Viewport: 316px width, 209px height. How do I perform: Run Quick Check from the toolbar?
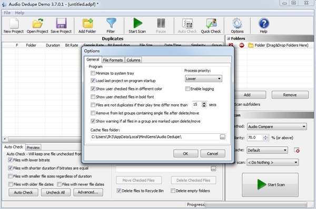[211, 26]
